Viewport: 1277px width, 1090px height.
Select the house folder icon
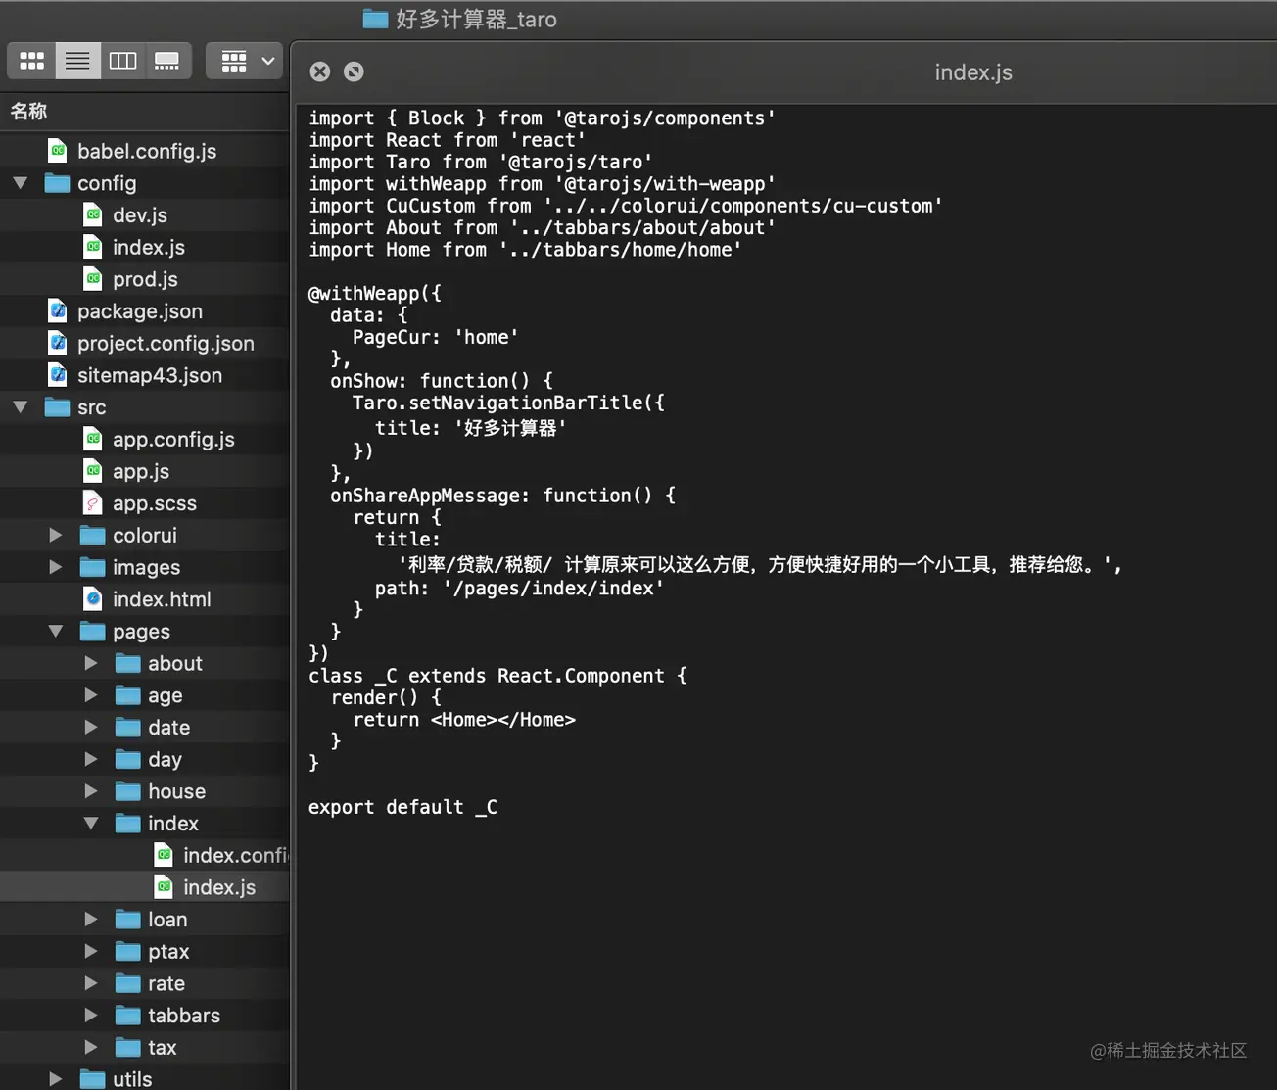(x=128, y=791)
